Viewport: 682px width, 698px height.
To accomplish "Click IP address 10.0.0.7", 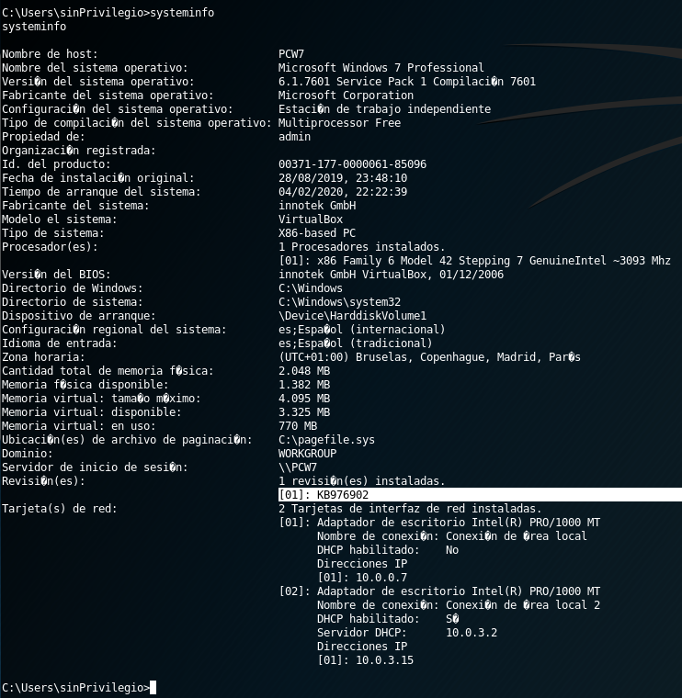I will tap(381, 578).
